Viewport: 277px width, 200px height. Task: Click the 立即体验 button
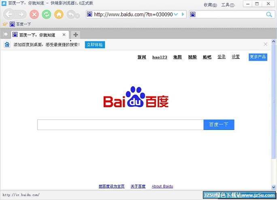(95, 45)
